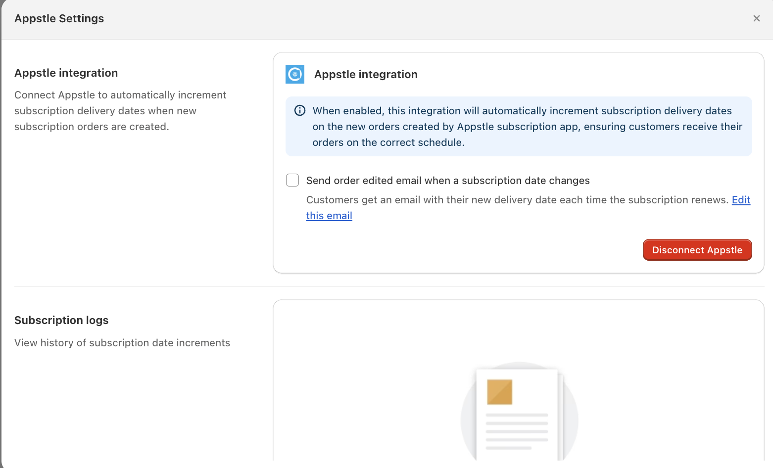
Task: Click the 'When enabled, this integration' banner text
Action: (x=528, y=127)
